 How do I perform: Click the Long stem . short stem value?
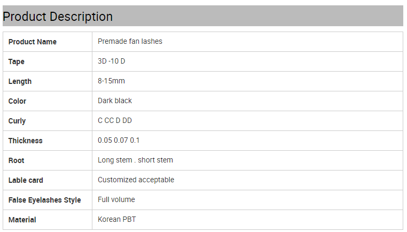(x=135, y=160)
